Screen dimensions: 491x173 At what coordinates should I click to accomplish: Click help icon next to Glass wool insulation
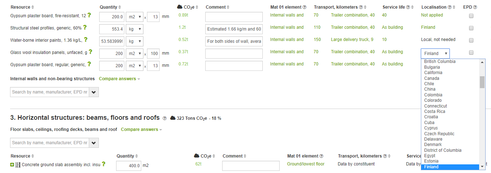pyautogui.click(x=91, y=52)
